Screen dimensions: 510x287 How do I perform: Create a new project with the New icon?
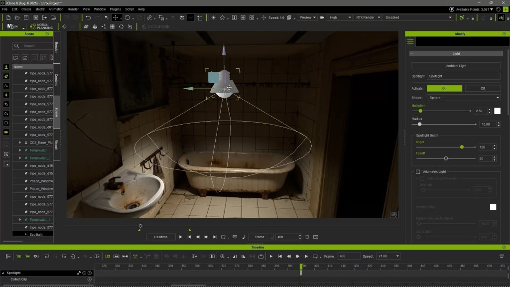pyautogui.click(x=8, y=17)
